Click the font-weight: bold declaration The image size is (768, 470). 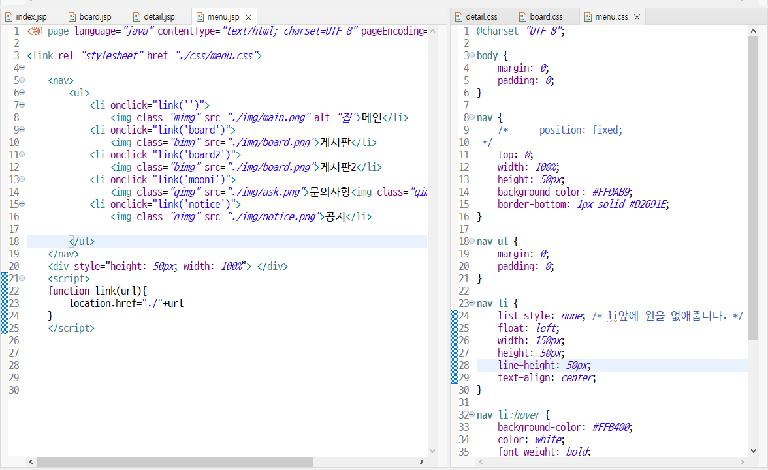click(x=544, y=451)
